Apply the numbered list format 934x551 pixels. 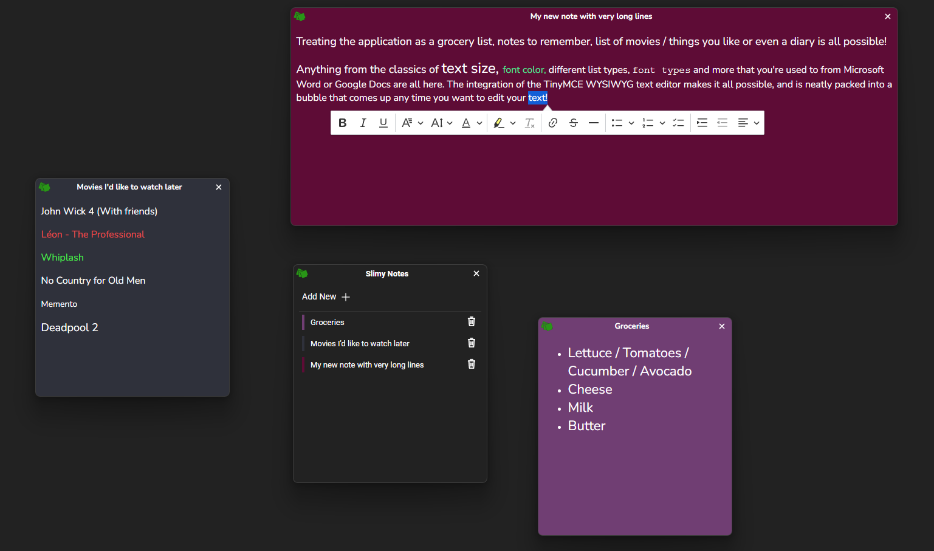click(648, 123)
